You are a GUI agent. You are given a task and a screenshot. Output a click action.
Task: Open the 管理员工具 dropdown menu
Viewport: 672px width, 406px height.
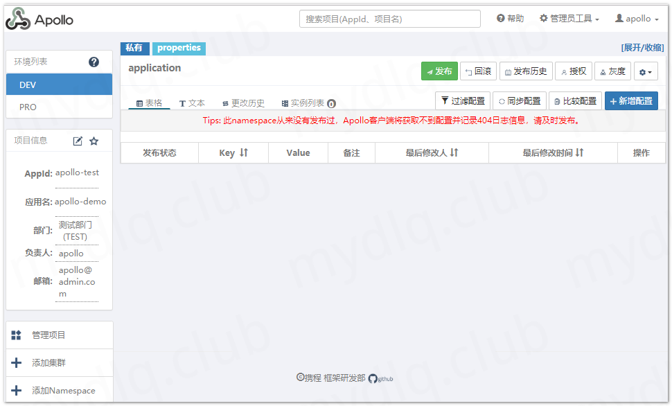[x=569, y=19]
